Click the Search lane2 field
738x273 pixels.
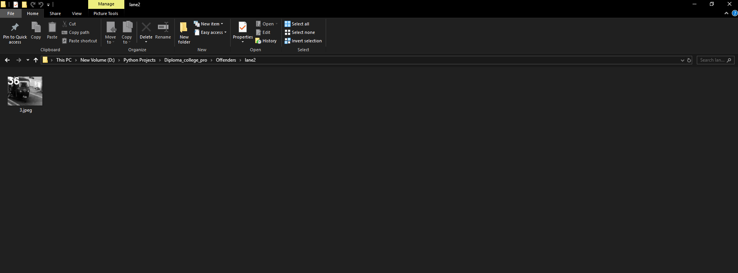click(715, 60)
